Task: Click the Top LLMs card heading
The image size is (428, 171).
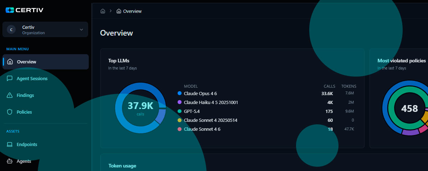Action: 119,61
